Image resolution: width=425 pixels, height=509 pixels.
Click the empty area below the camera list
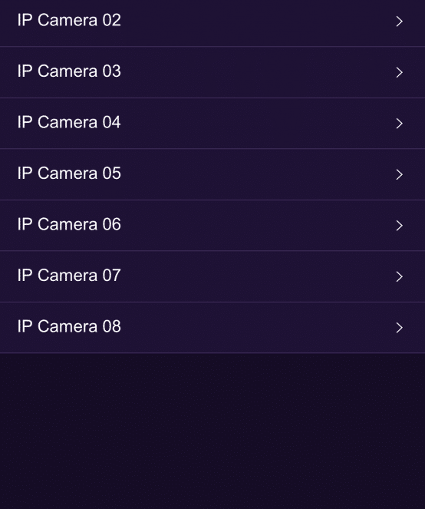click(212, 431)
